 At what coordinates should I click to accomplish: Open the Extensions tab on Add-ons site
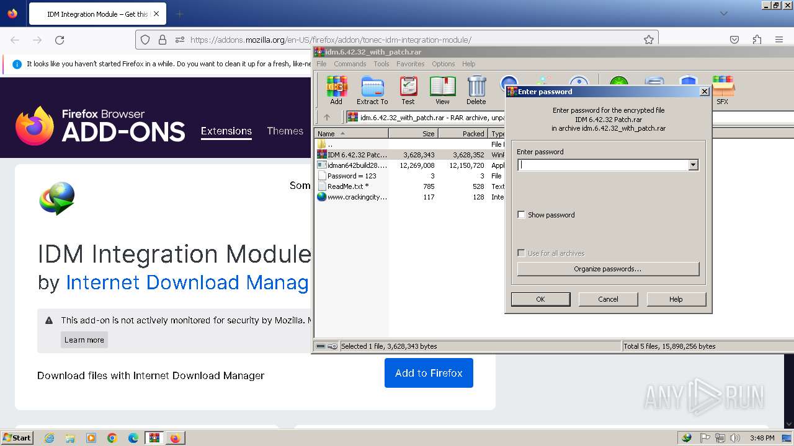[x=226, y=131]
